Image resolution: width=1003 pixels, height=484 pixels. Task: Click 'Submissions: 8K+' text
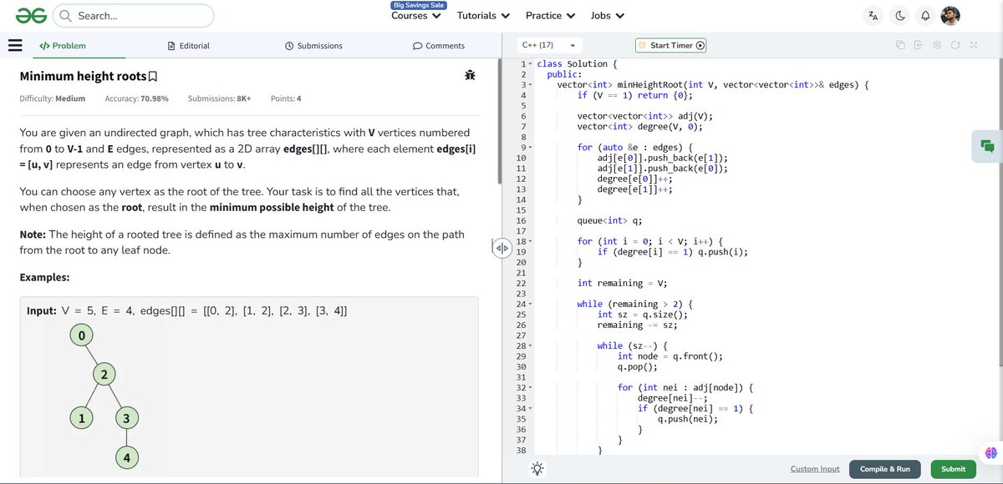click(219, 98)
